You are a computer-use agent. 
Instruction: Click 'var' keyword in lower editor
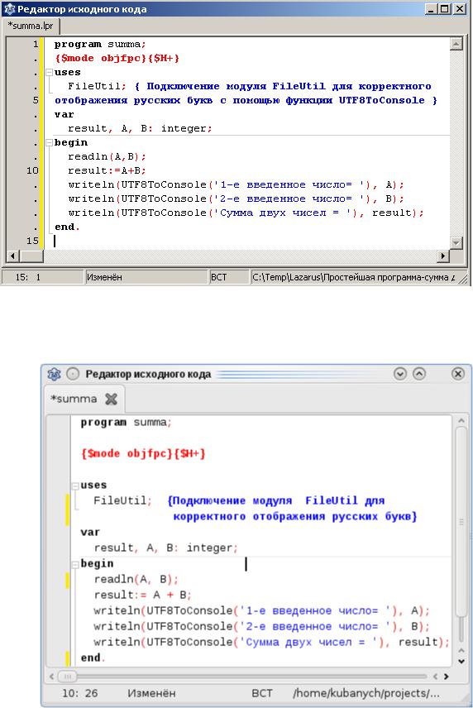pos(90,533)
